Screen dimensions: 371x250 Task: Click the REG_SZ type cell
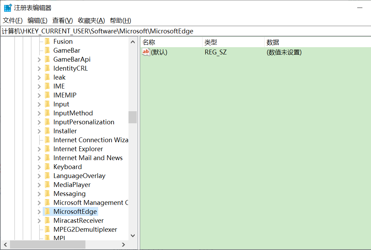coord(216,52)
